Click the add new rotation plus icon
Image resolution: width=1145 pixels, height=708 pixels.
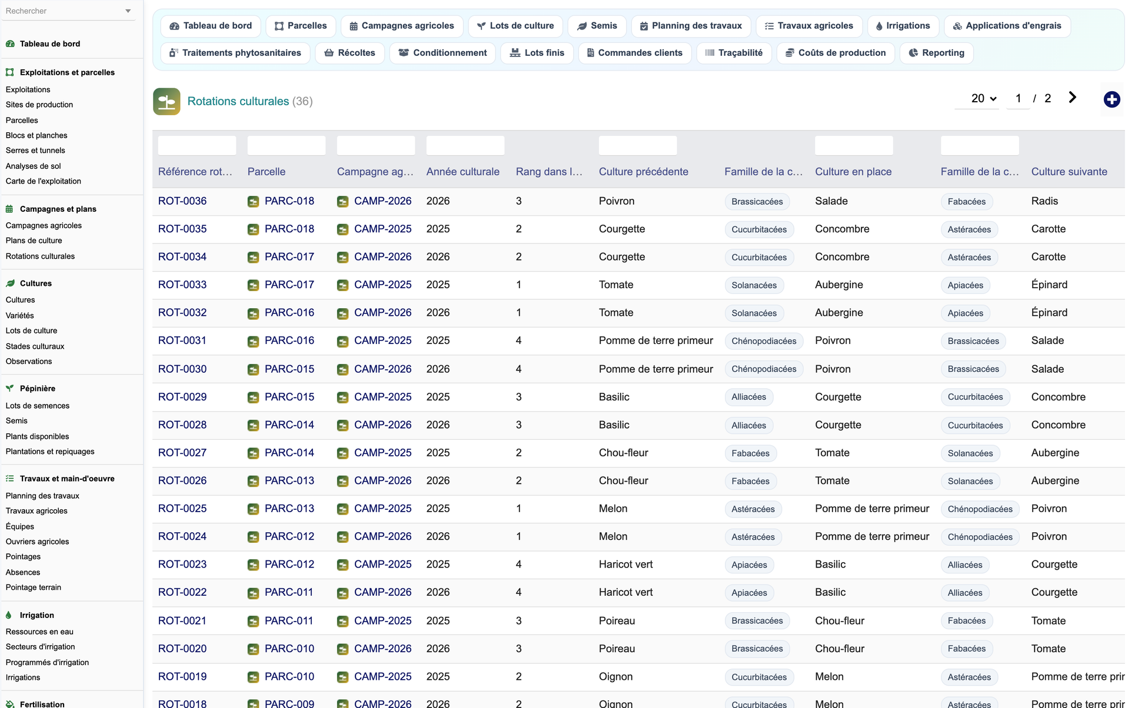(1111, 99)
